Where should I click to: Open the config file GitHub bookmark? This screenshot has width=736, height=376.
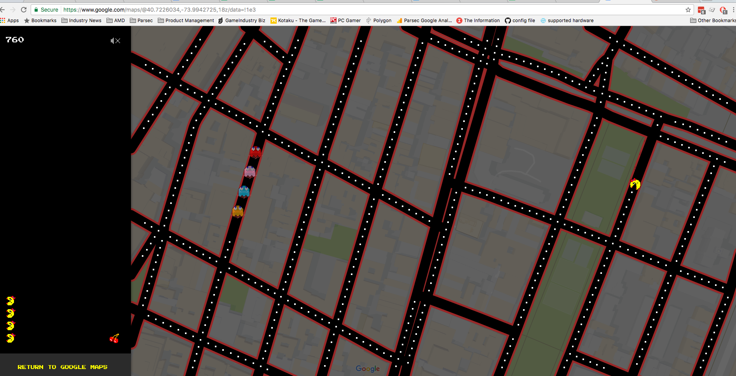(520, 21)
